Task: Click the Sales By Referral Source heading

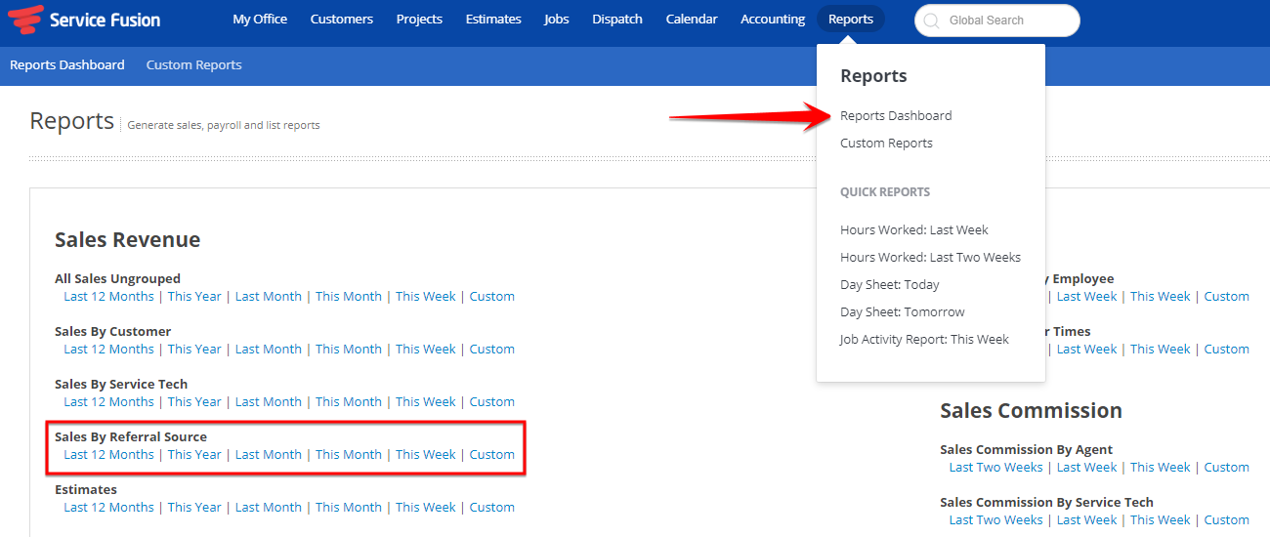Action: [x=131, y=437]
